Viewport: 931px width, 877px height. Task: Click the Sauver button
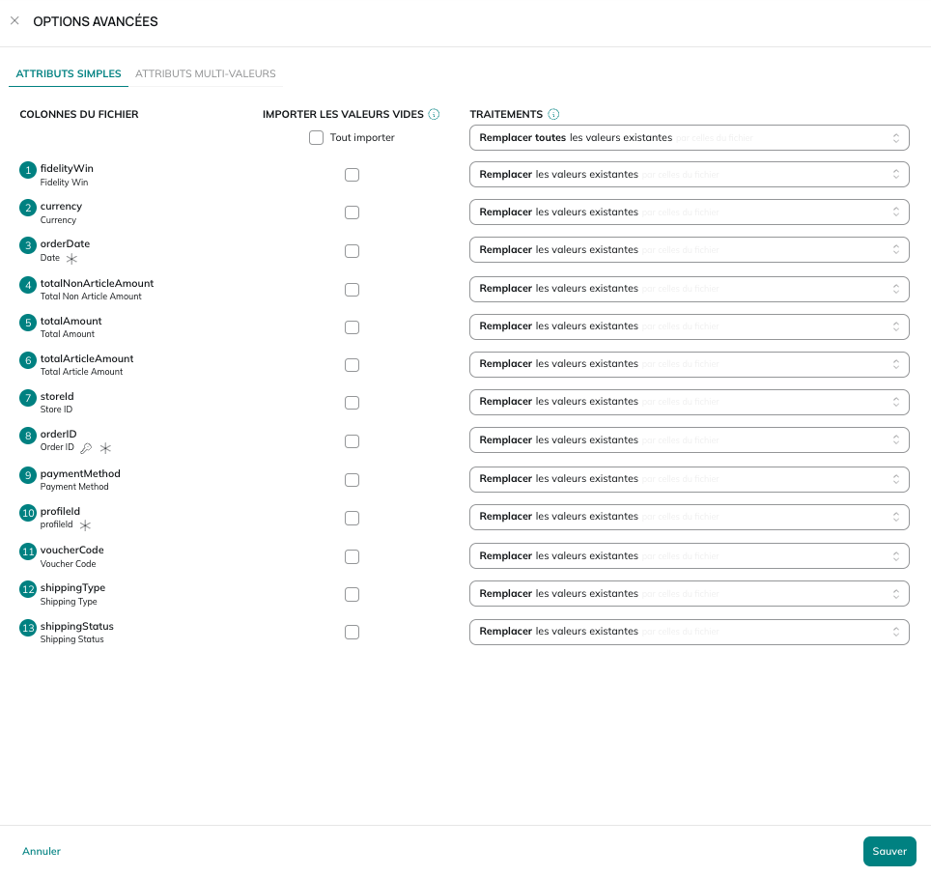pyautogui.click(x=889, y=851)
